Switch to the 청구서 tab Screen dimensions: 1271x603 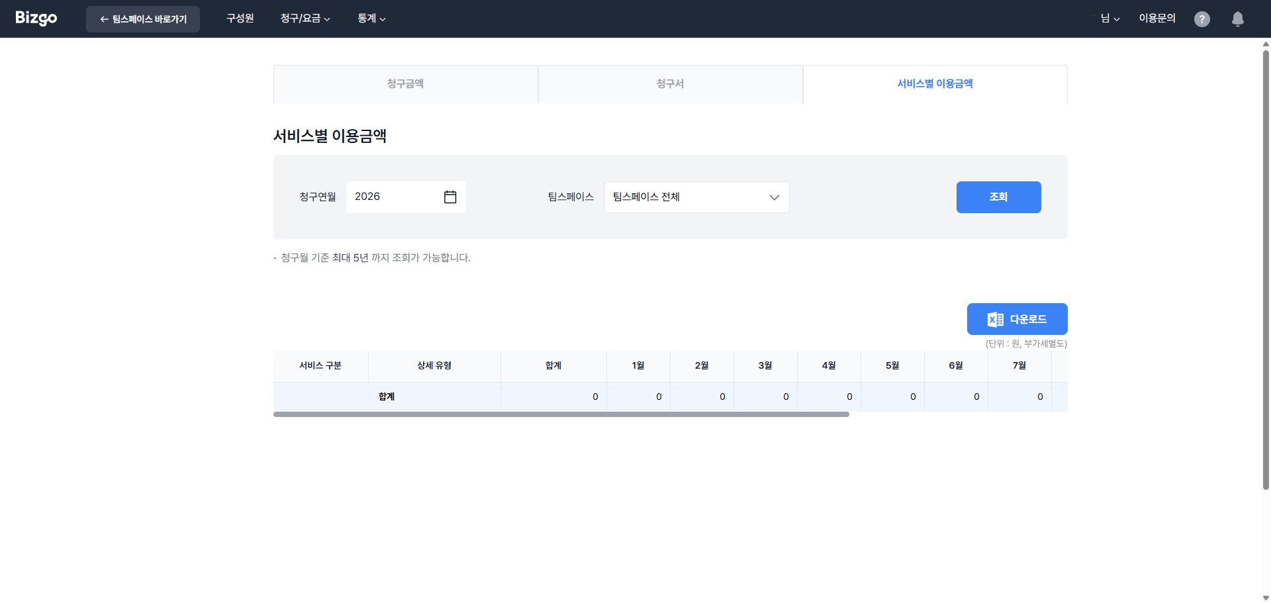(670, 84)
